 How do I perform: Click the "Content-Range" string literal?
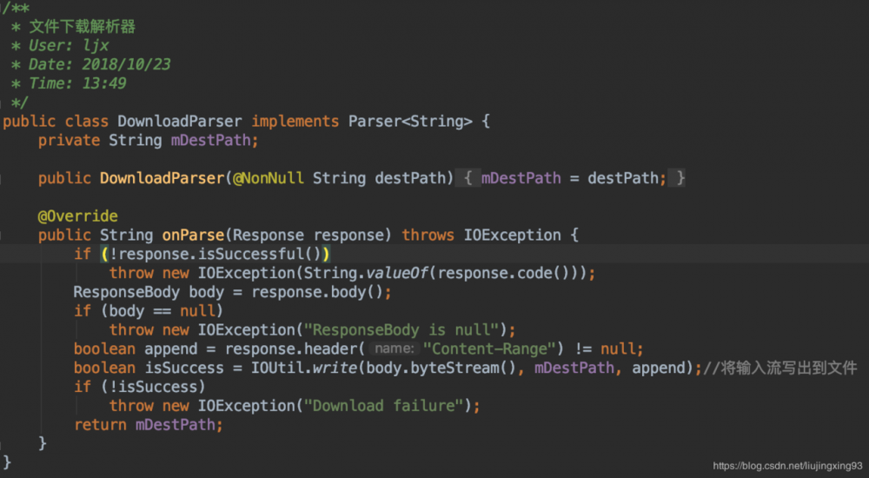[489, 349]
